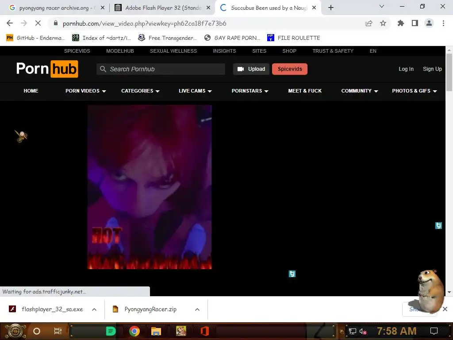This screenshot has width=453, height=340.
Task: Click the orange Spicevids button
Action: tap(290, 69)
